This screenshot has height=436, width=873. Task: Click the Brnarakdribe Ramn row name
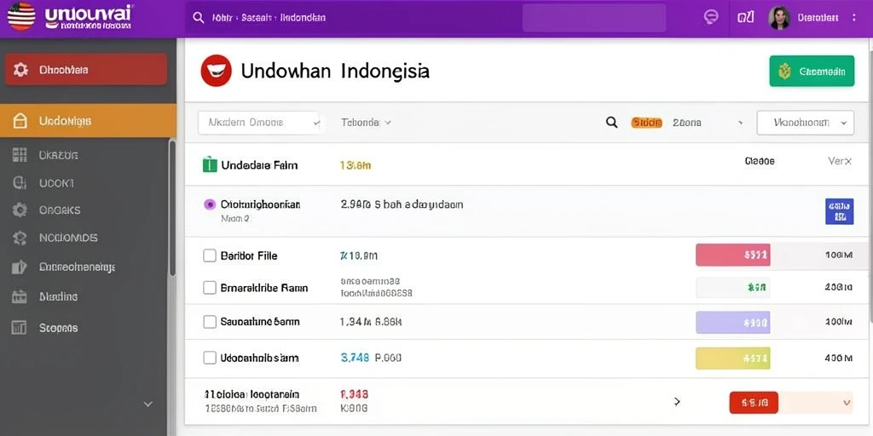264,288
